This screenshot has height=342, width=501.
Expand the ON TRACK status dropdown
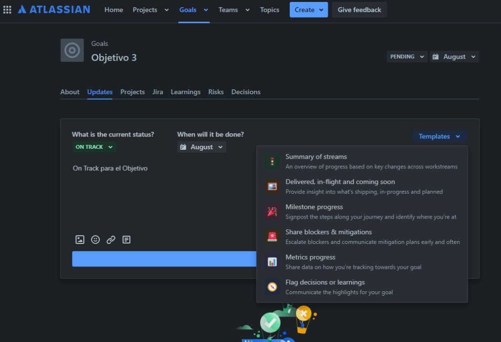[94, 147]
